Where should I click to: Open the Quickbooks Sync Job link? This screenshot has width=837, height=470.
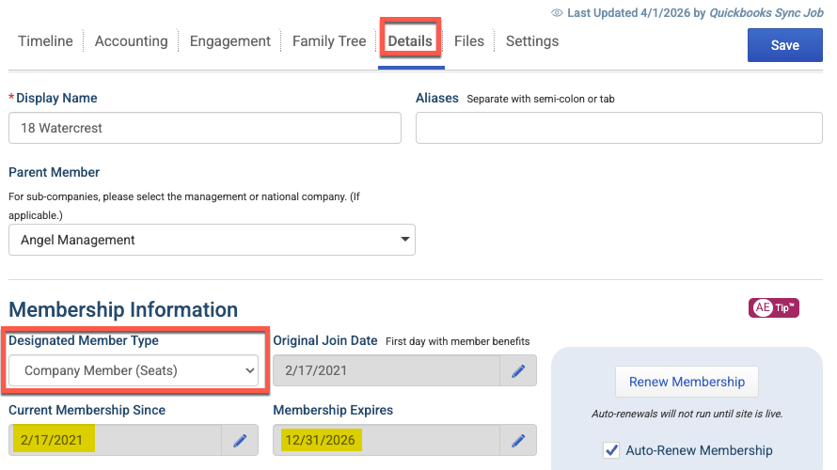[766, 13]
